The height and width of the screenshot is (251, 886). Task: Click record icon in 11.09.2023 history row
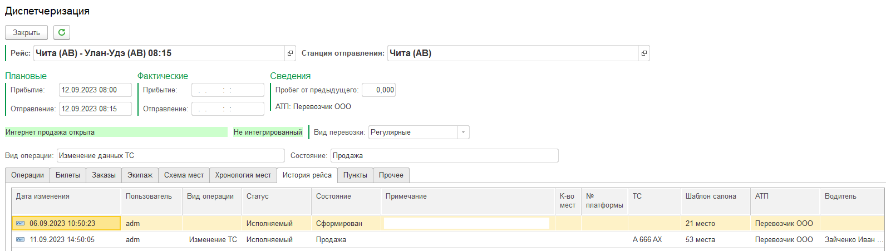21,240
